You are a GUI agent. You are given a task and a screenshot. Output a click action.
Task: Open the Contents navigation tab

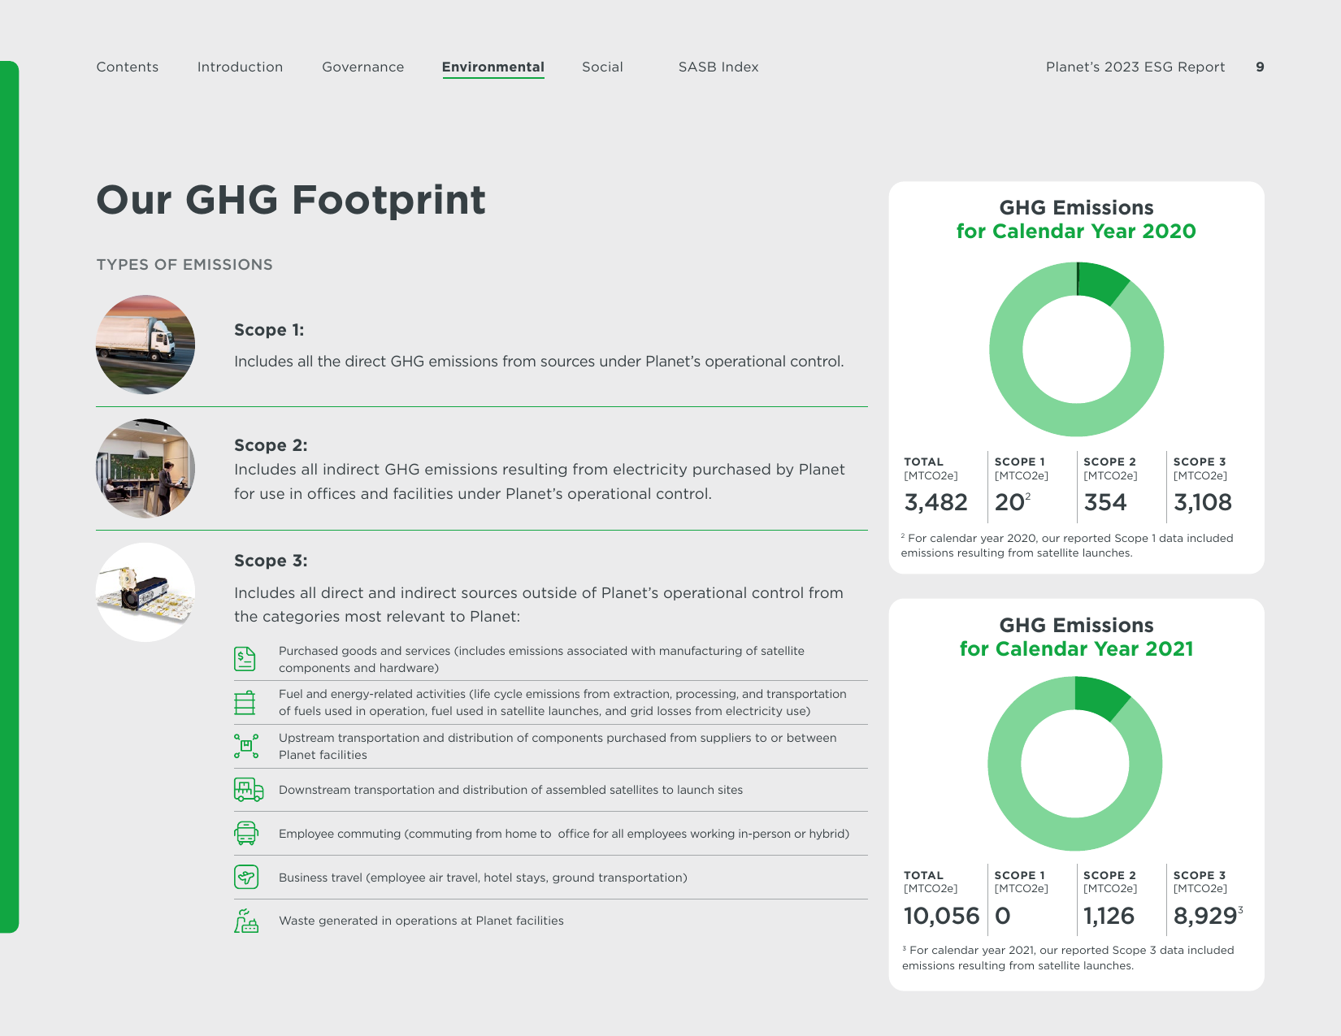point(128,67)
